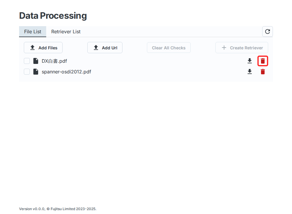
Task: Click the refresh icon button
Action: click(268, 32)
